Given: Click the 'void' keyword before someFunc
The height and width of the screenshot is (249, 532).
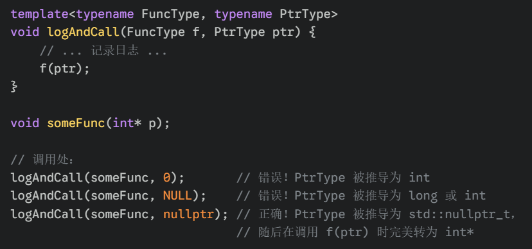Looking at the screenshot, I should pyautogui.click(x=25, y=123).
